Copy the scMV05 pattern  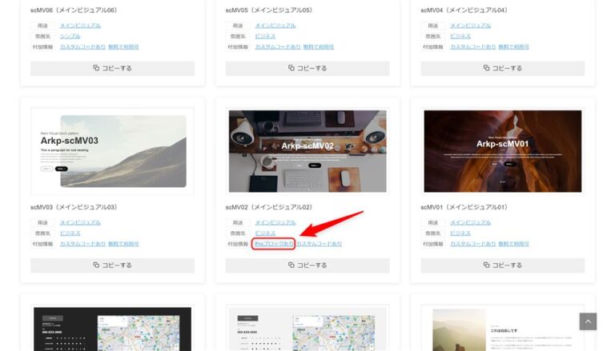[x=307, y=68]
